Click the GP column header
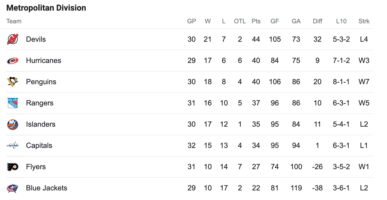387x200 pixels. 191,21
